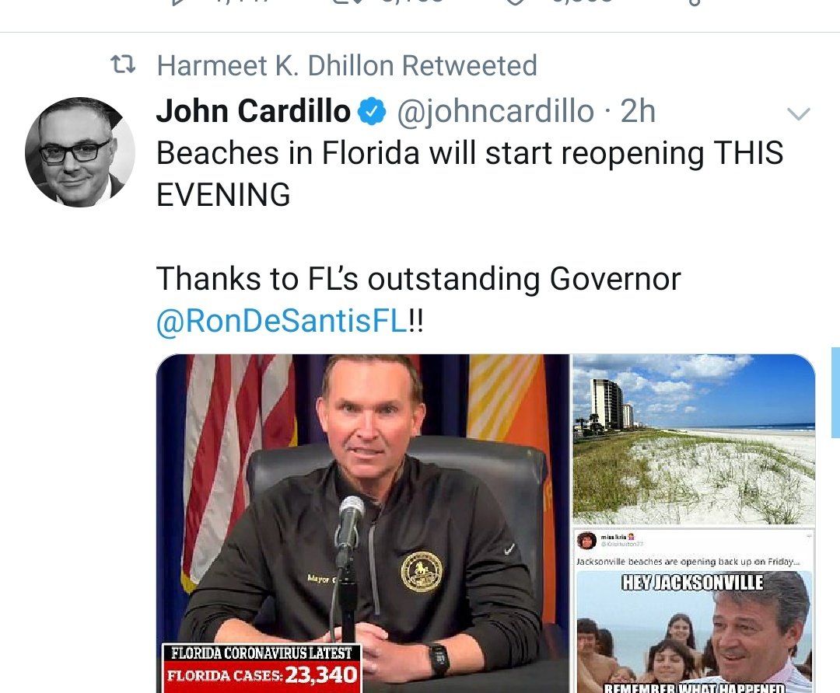The image size is (840, 693).
Task: Click the 2h tweet timestamp
Action: pyautogui.click(x=638, y=111)
